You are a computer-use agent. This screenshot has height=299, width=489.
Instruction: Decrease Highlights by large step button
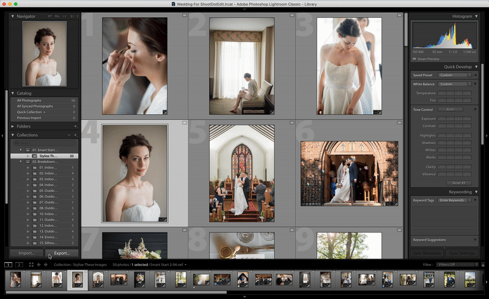[x=441, y=135]
